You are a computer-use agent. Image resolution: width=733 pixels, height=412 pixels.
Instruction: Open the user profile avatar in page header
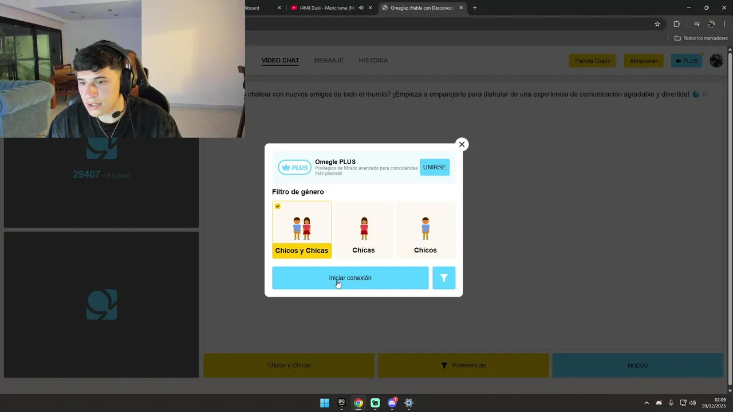pyautogui.click(x=716, y=61)
